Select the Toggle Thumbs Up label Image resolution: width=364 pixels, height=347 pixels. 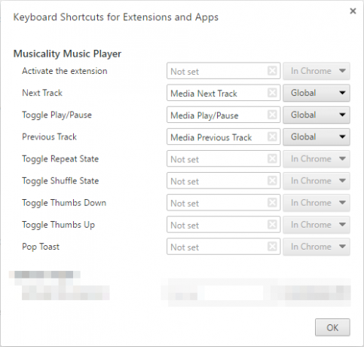coord(58,225)
